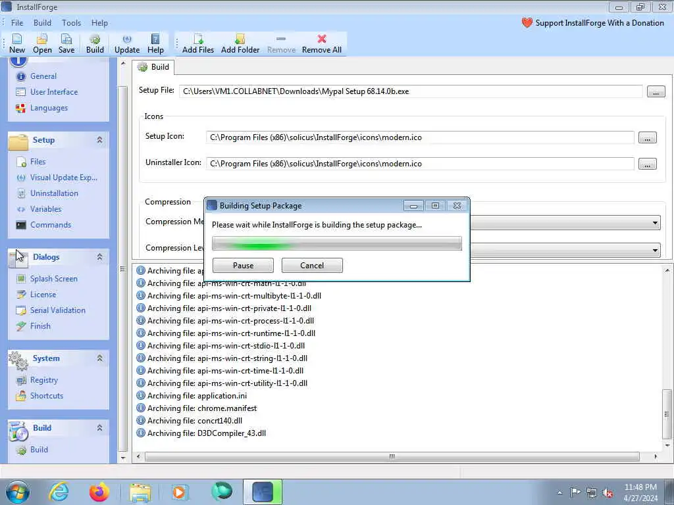Click the sidebar vertical scrollbar

123,268
